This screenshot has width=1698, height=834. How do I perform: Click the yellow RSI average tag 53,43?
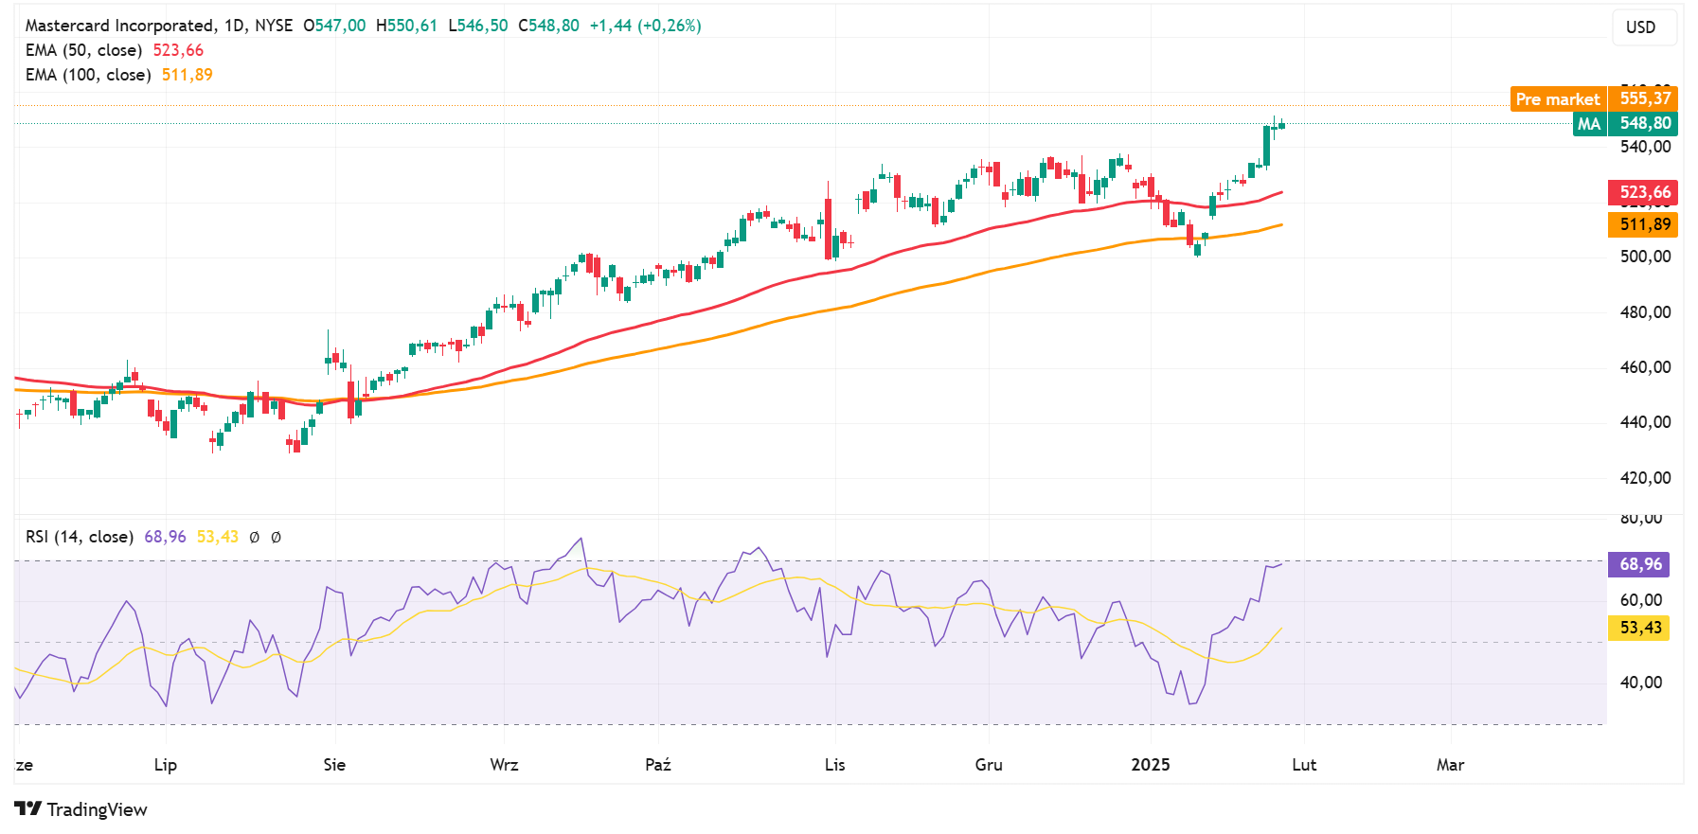pos(1639,628)
